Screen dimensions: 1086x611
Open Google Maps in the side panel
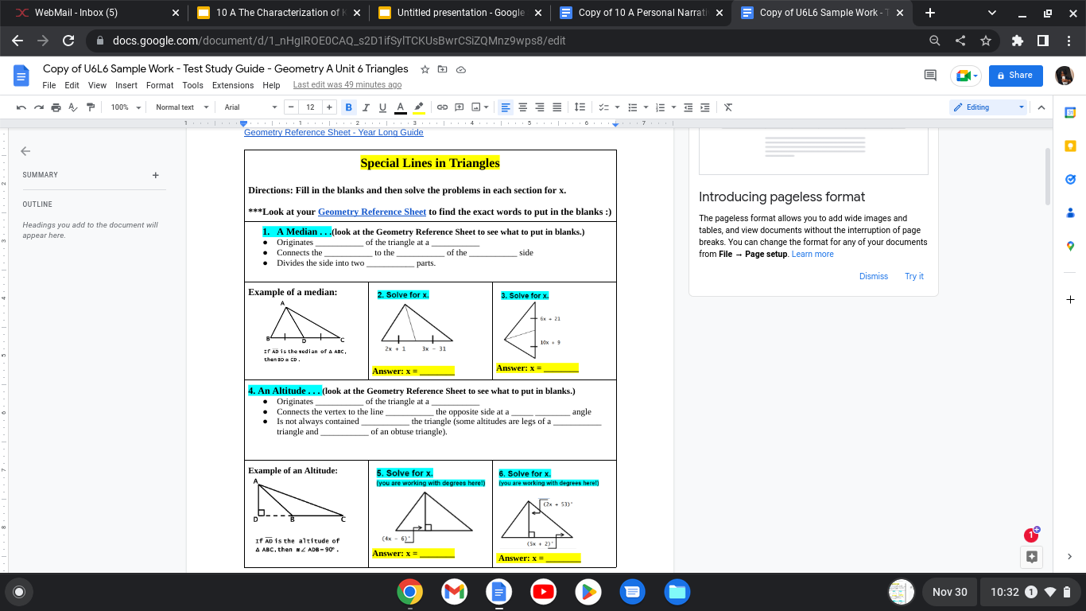1070,247
